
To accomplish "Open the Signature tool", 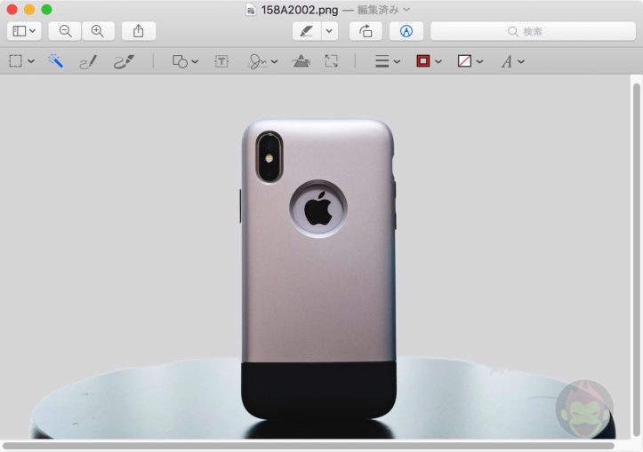I will click(258, 61).
